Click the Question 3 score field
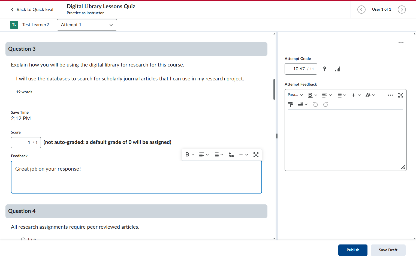Screen dimensions: 416x260 pos(26,143)
